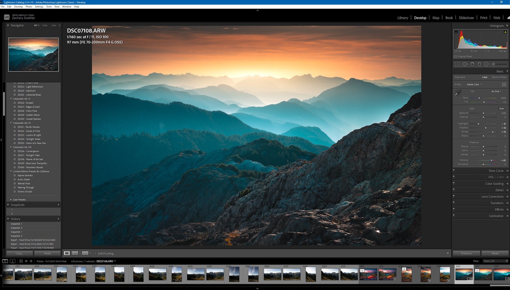Viewport: 510px width, 290px height.
Task: Tick the Original Photo checkbox
Action: [455, 57]
